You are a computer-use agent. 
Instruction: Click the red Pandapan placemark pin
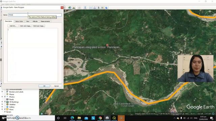[107, 45]
